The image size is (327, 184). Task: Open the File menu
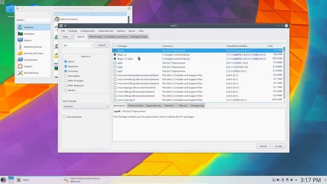pyautogui.click(x=63, y=31)
